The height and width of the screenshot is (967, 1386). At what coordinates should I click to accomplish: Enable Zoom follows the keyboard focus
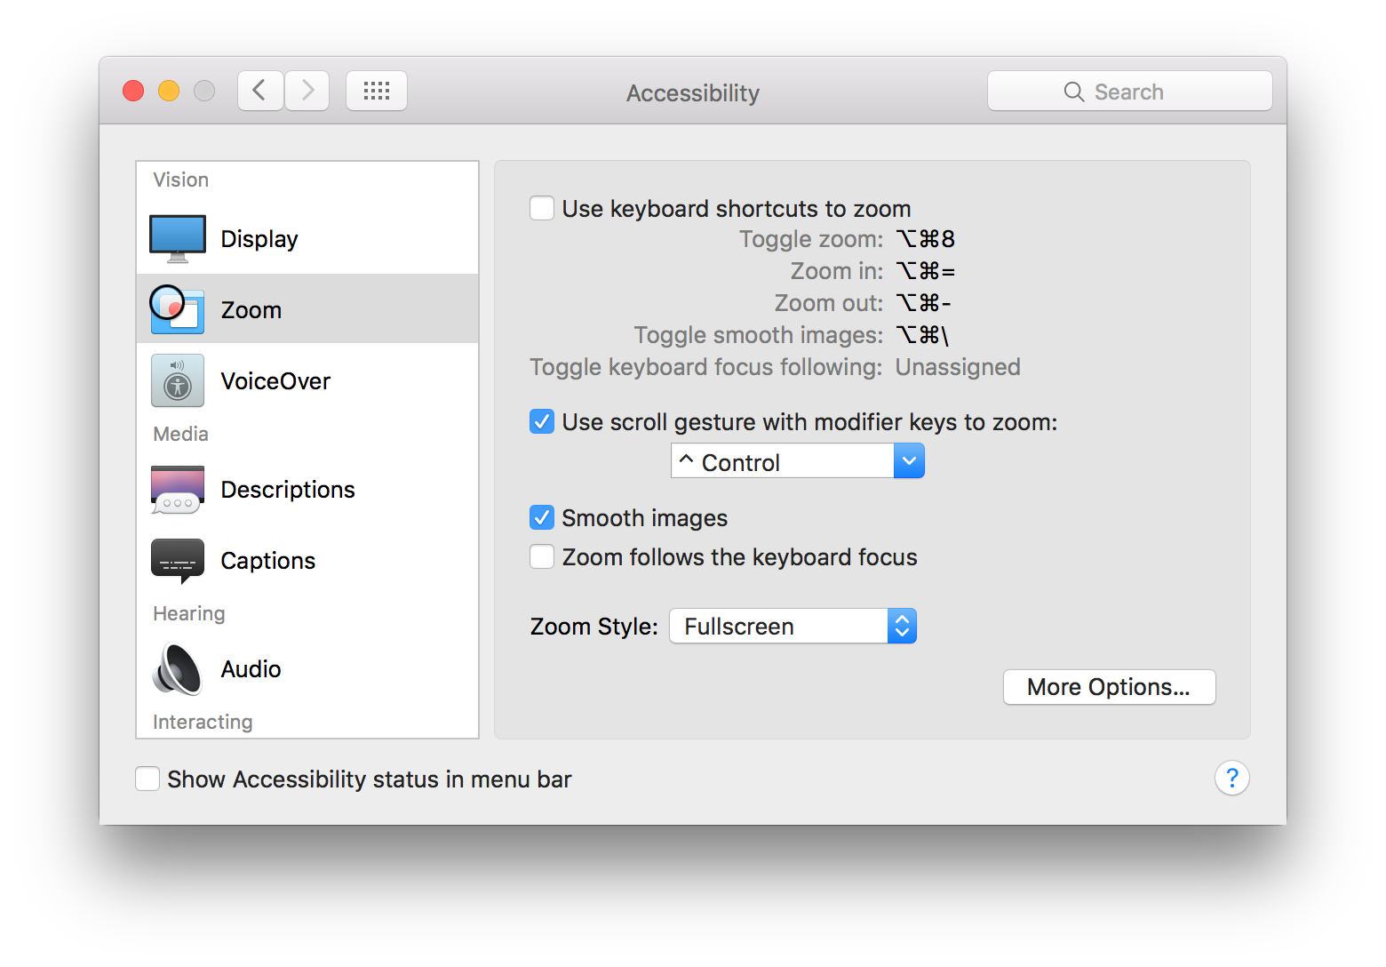click(x=542, y=557)
